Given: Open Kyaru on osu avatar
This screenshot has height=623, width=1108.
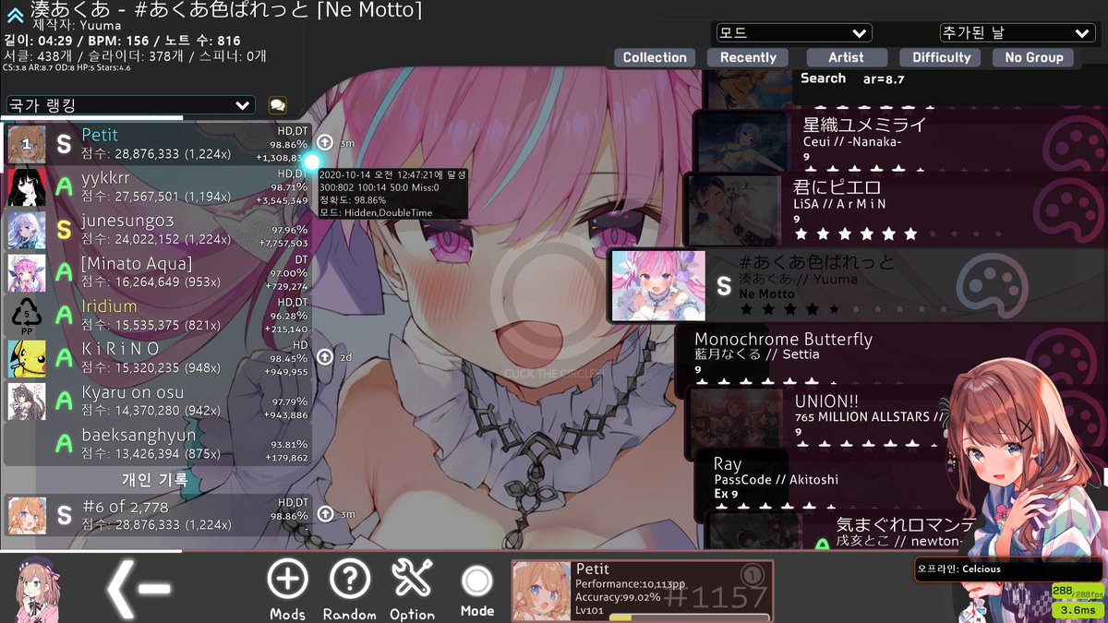Looking at the screenshot, I should (27, 401).
